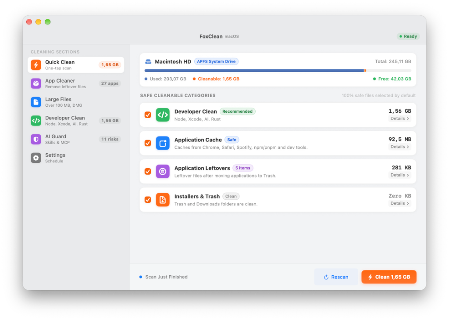The image size is (449, 320).
Task: Click the sidebar Developer Clean code icon
Action: (36, 121)
